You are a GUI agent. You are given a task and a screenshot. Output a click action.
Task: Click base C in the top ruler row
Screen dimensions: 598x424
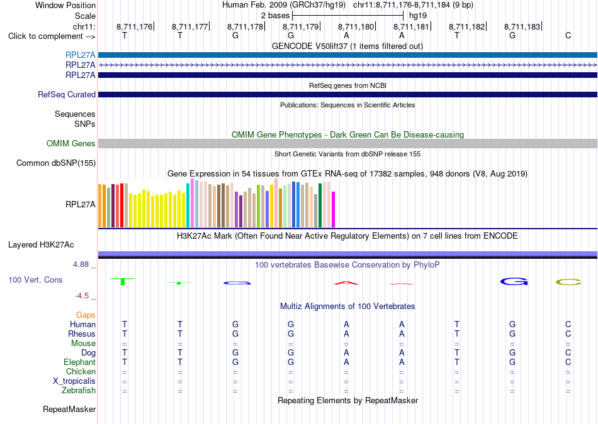tap(568, 35)
